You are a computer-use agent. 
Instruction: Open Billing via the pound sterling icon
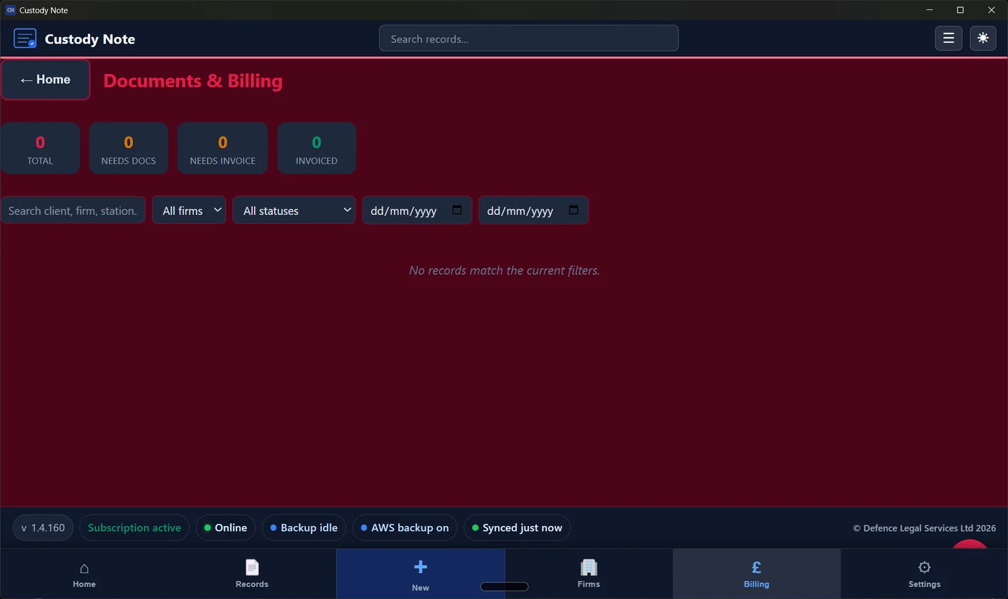[756, 568]
